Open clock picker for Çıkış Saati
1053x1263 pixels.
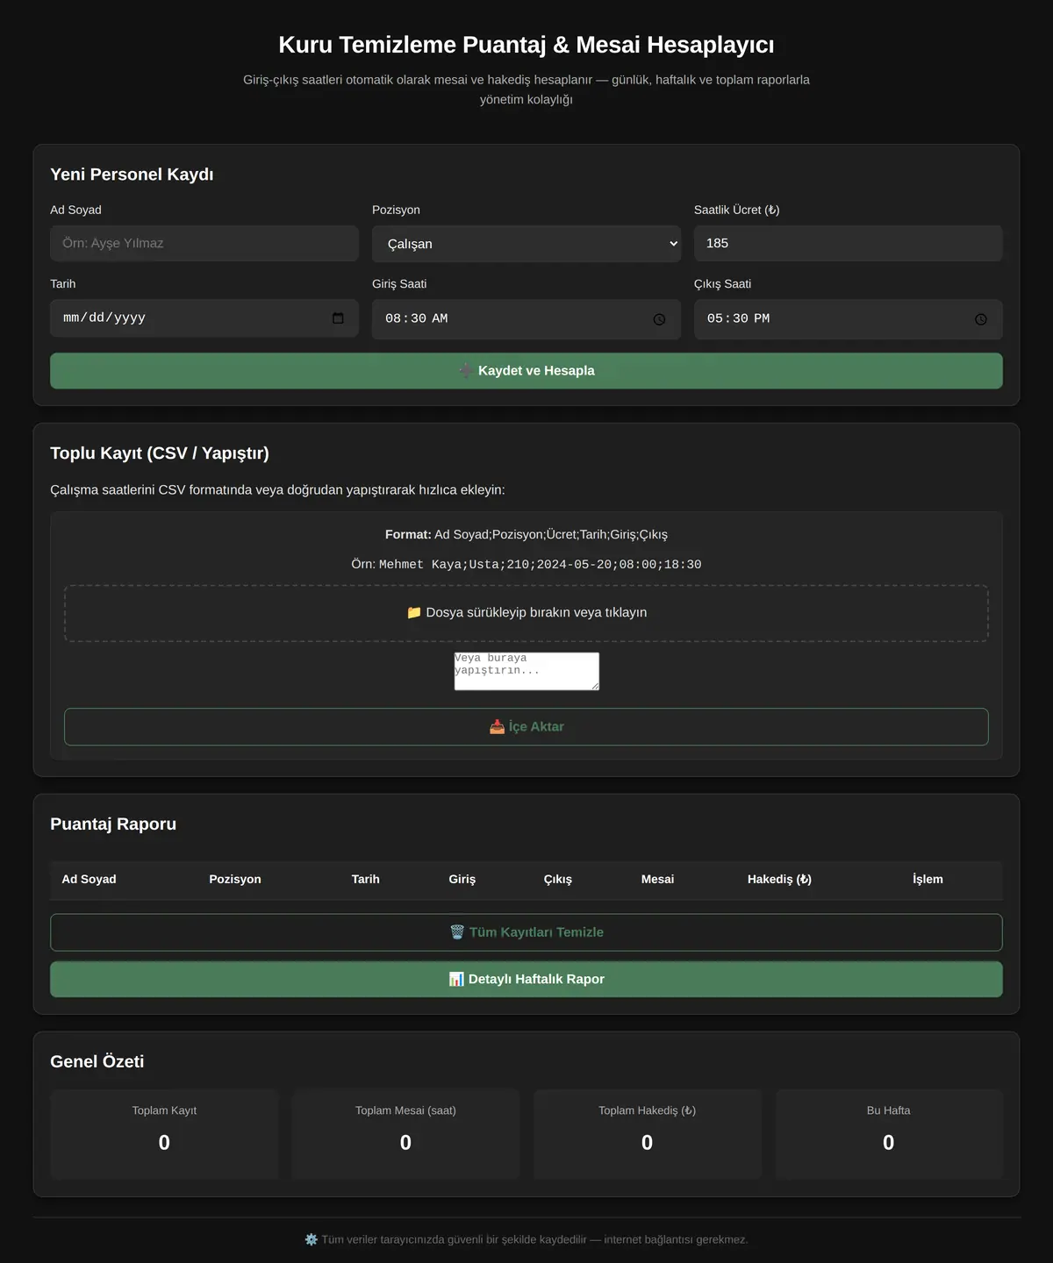[981, 319]
